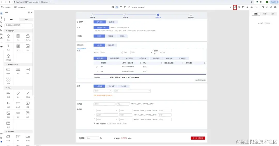Pick the Collection component
Viewport: 279px width, 146px height.
28,37
